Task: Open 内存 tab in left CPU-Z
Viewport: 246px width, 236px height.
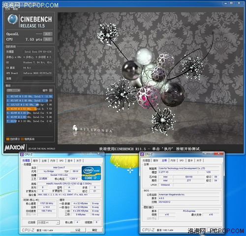Action: (x=53, y=161)
